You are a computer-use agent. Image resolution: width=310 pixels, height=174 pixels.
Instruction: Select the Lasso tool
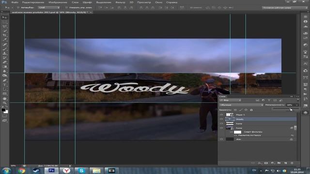click(x=4, y=27)
